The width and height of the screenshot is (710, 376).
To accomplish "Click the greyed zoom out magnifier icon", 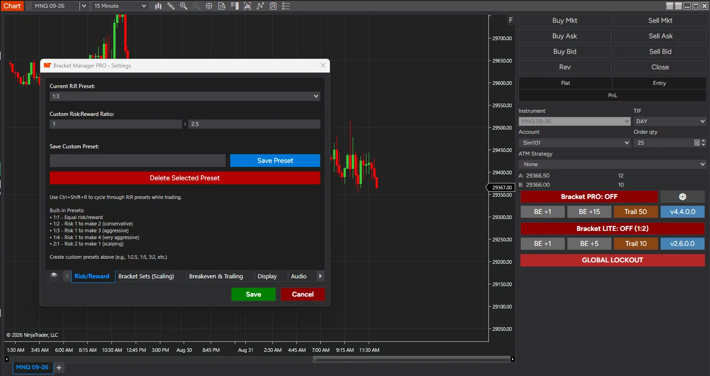I will [196, 6].
